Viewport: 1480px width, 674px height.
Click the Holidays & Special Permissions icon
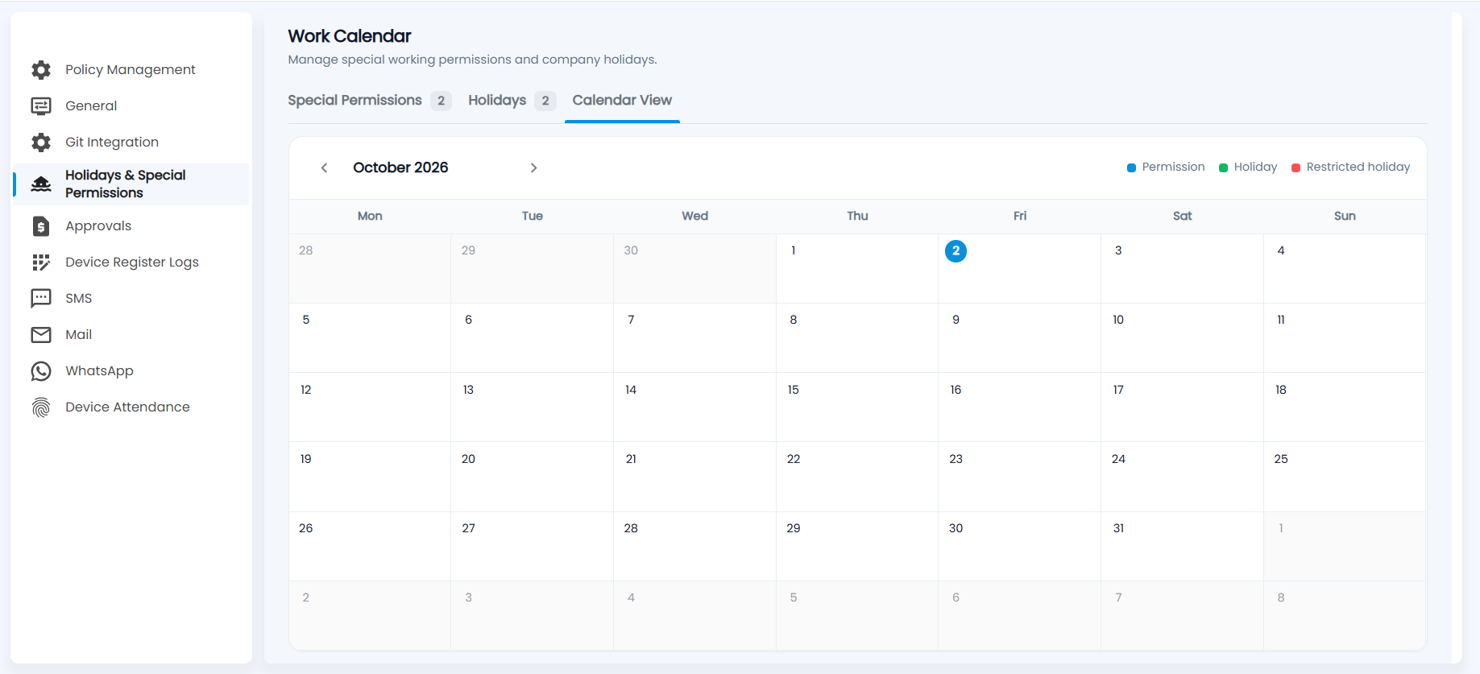click(x=41, y=184)
